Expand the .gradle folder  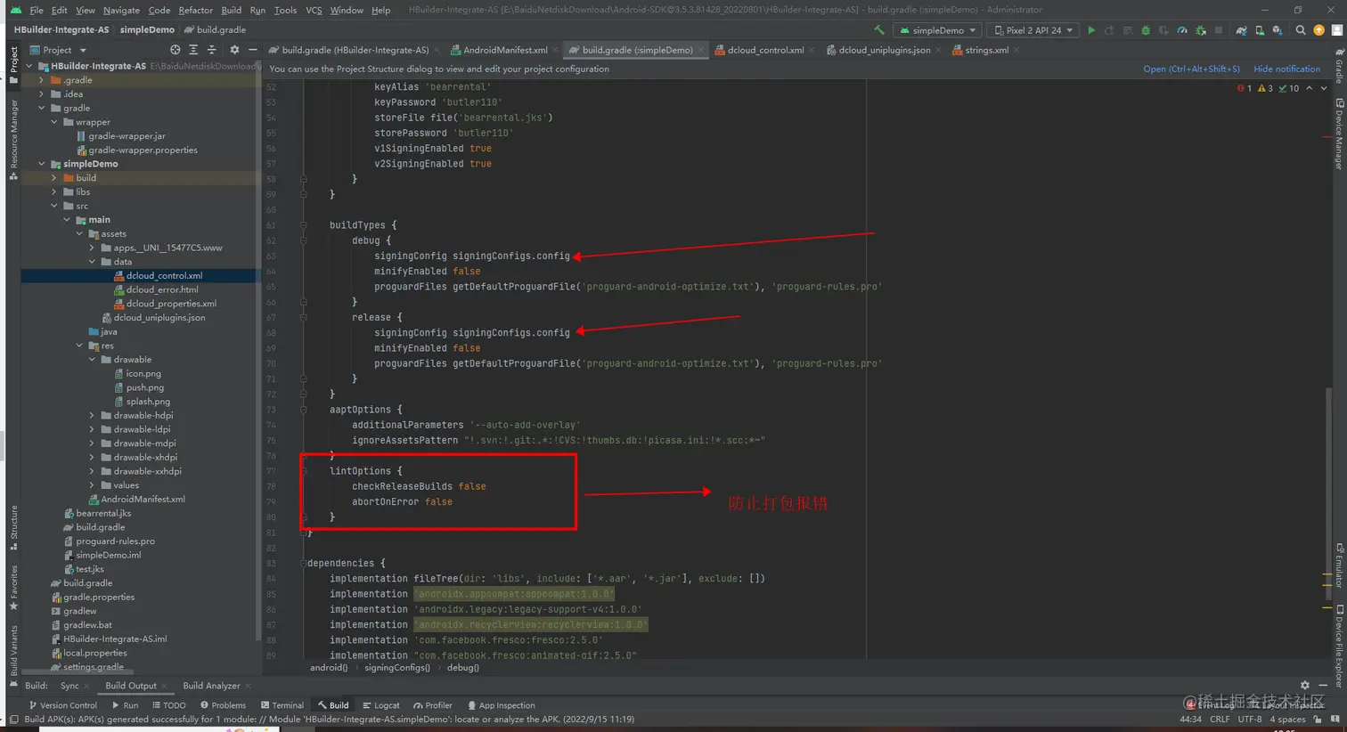[x=42, y=80]
